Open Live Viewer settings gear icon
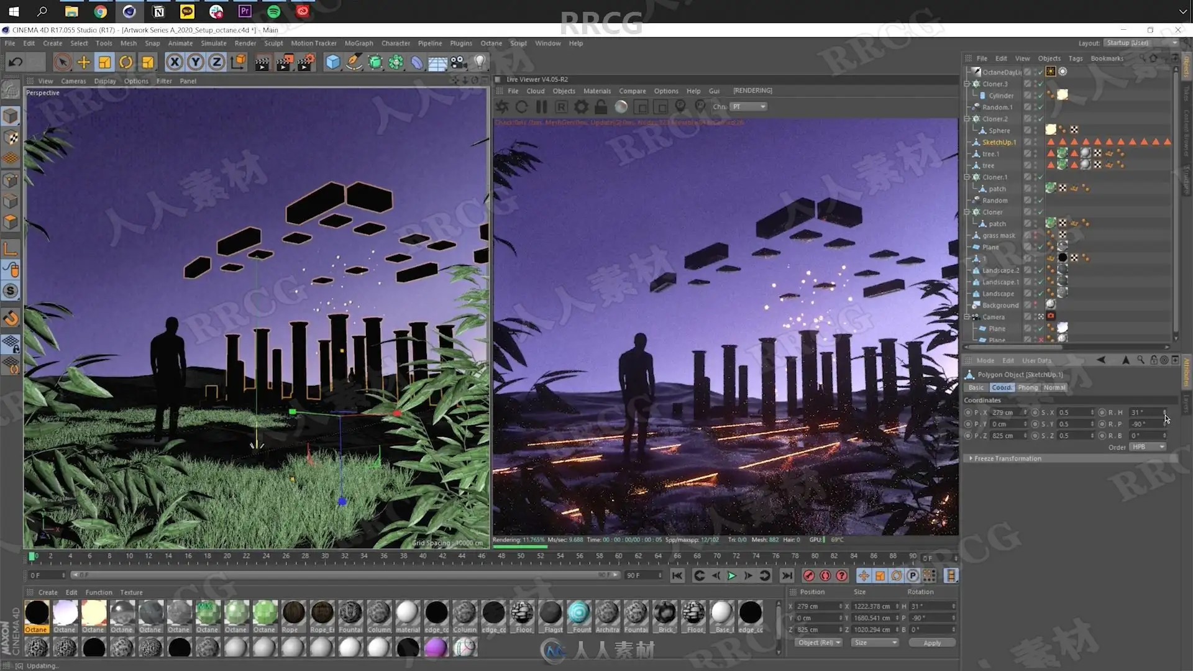 pos(581,107)
